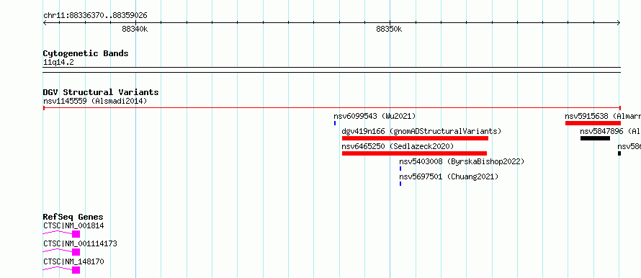Click the 88350k ruler tick label
This screenshot has height=278, width=641.
click(x=389, y=29)
